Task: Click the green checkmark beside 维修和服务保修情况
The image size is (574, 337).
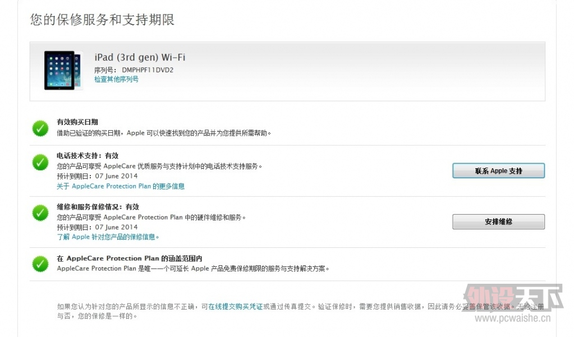Action: pos(40,213)
